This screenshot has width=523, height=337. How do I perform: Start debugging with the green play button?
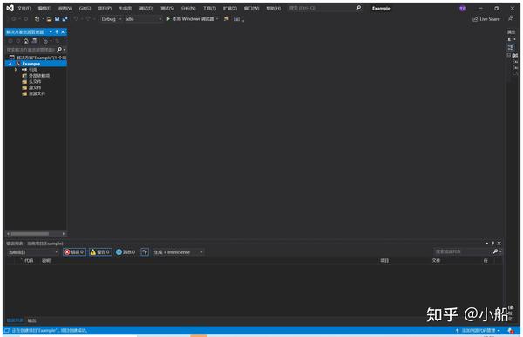[x=168, y=19]
